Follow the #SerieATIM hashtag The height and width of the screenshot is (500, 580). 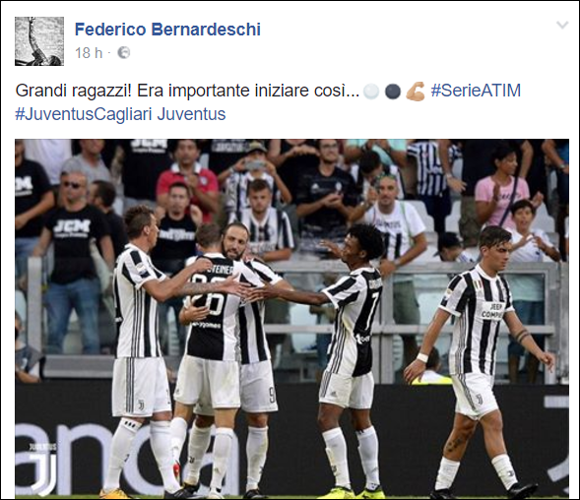[x=476, y=91]
